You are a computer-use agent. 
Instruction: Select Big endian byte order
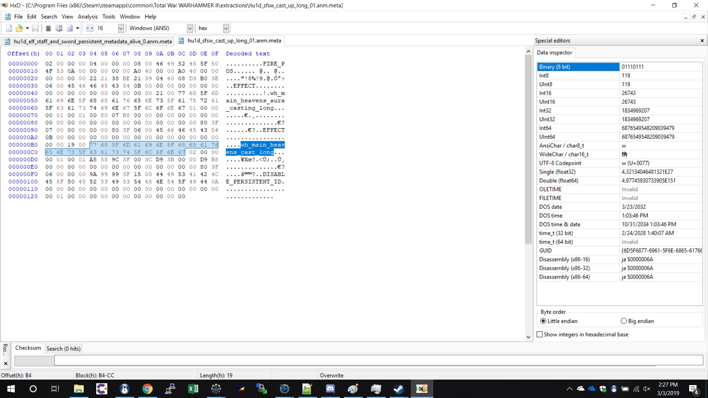[624, 321]
